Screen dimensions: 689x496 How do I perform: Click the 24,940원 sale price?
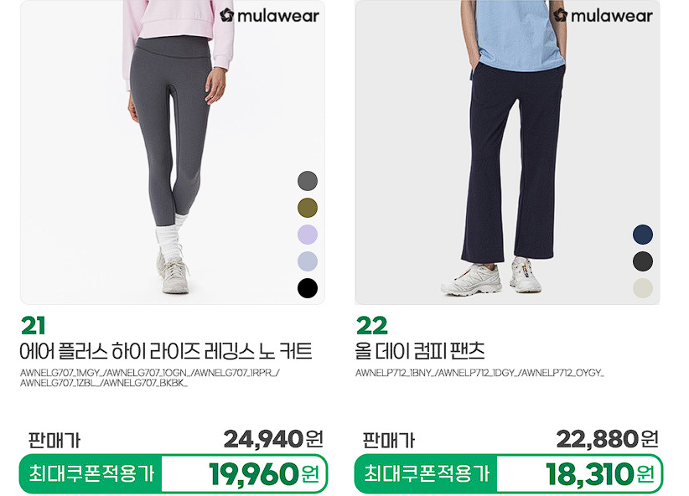tap(273, 439)
